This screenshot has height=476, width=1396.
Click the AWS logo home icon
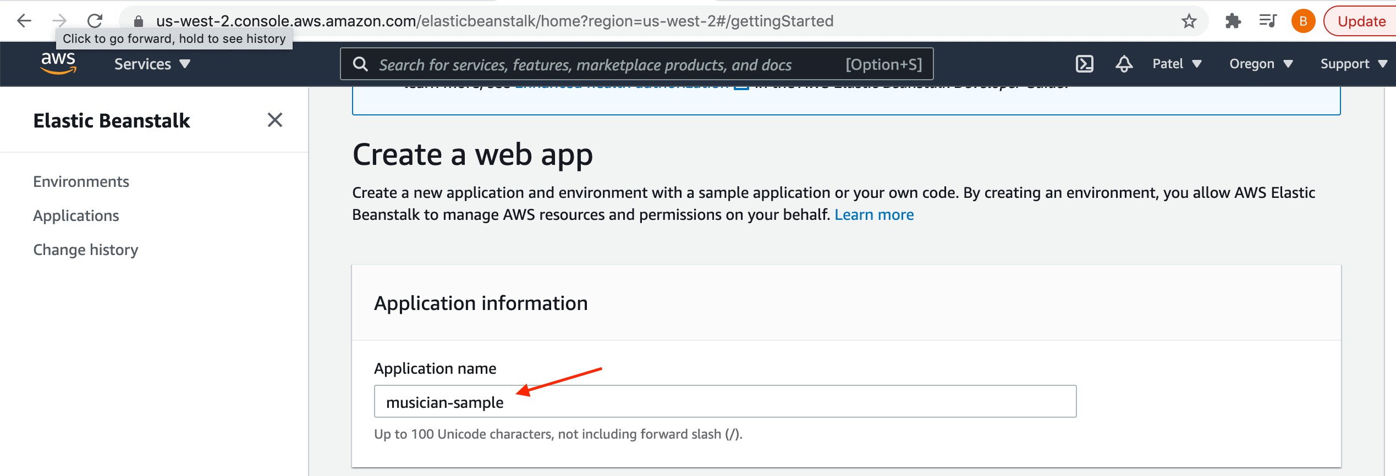(x=58, y=64)
